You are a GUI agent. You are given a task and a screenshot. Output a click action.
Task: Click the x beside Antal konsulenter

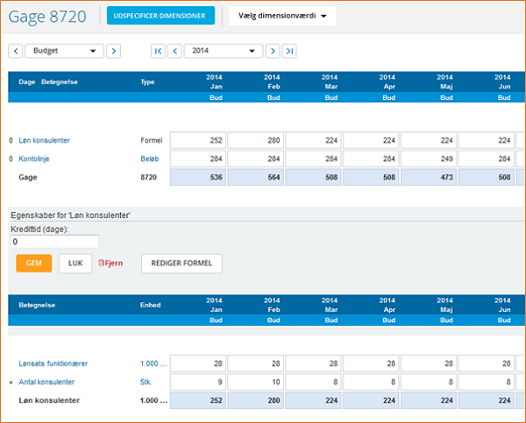click(11, 383)
